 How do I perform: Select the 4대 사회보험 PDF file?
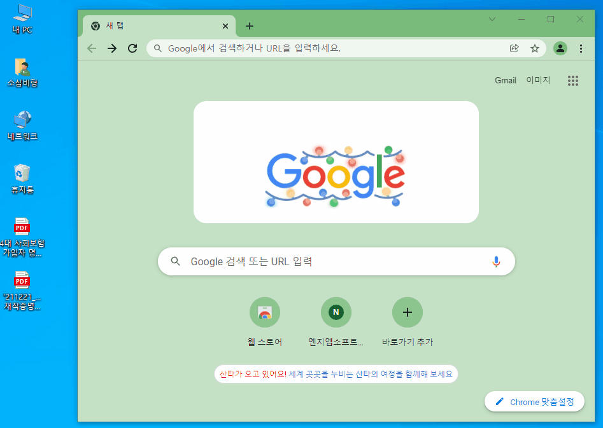coord(22,237)
